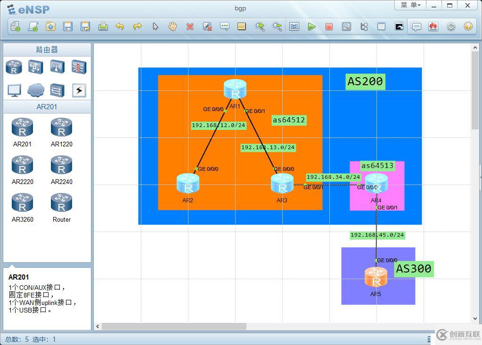This screenshot has width=482, height=345.
Task: Open the data capture icon
Action: [x=346, y=27]
